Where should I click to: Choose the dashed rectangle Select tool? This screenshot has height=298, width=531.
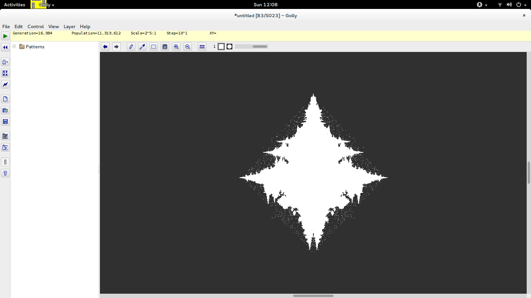click(154, 47)
